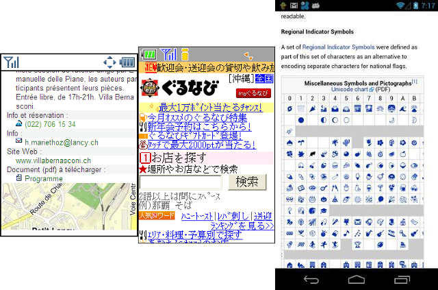The width and height of the screenshot is (438, 290).
Task: Tap the Android figure notification icon
Action: point(283,5)
